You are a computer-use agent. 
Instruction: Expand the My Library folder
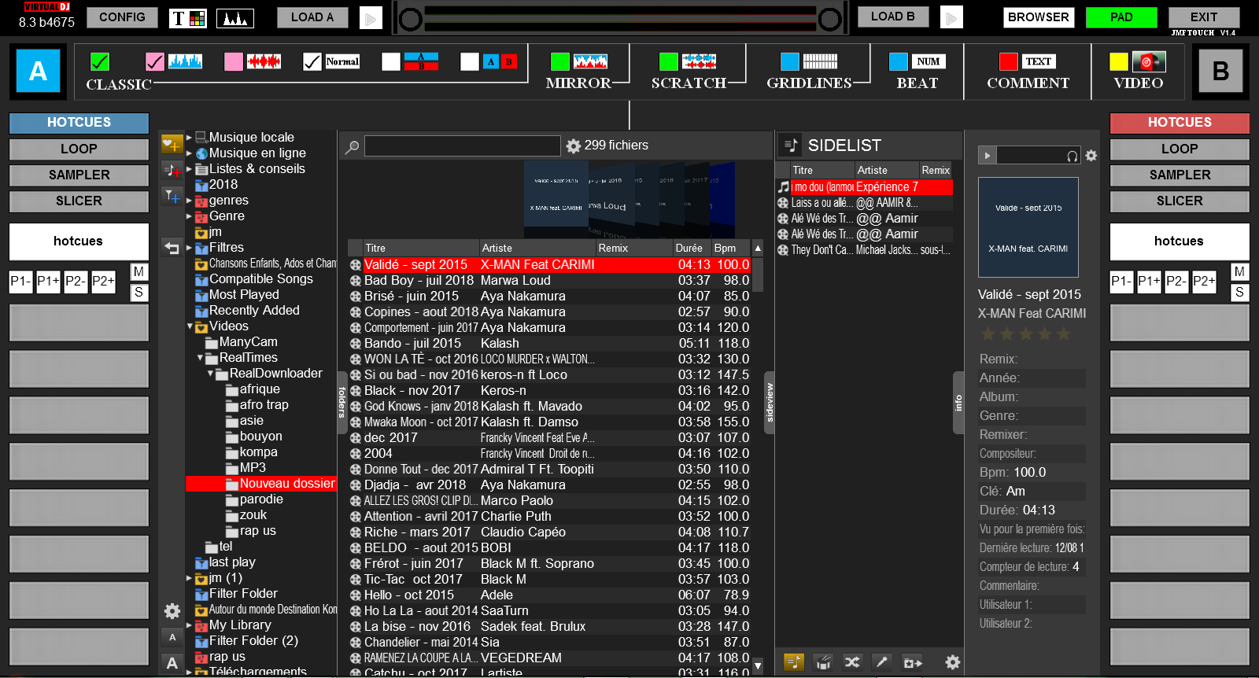coord(189,625)
